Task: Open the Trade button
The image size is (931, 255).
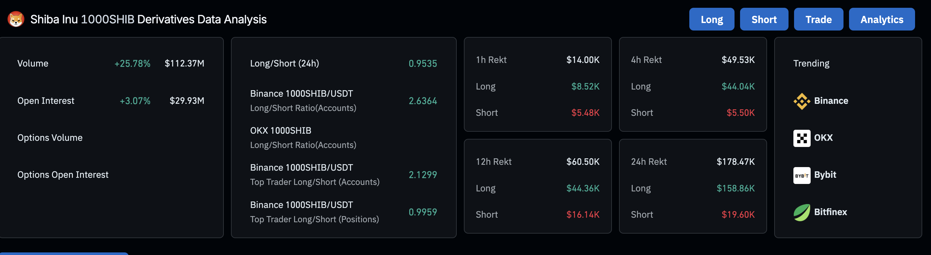Action: 818,19
